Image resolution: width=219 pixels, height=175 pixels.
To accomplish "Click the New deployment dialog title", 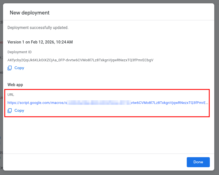I will 29,13.
